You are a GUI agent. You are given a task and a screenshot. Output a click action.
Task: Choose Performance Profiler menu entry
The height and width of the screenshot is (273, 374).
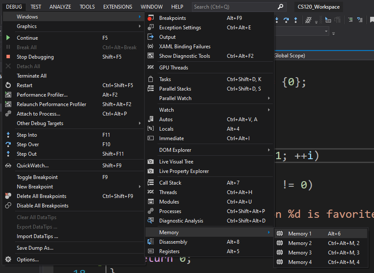click(x=74, y=95)
